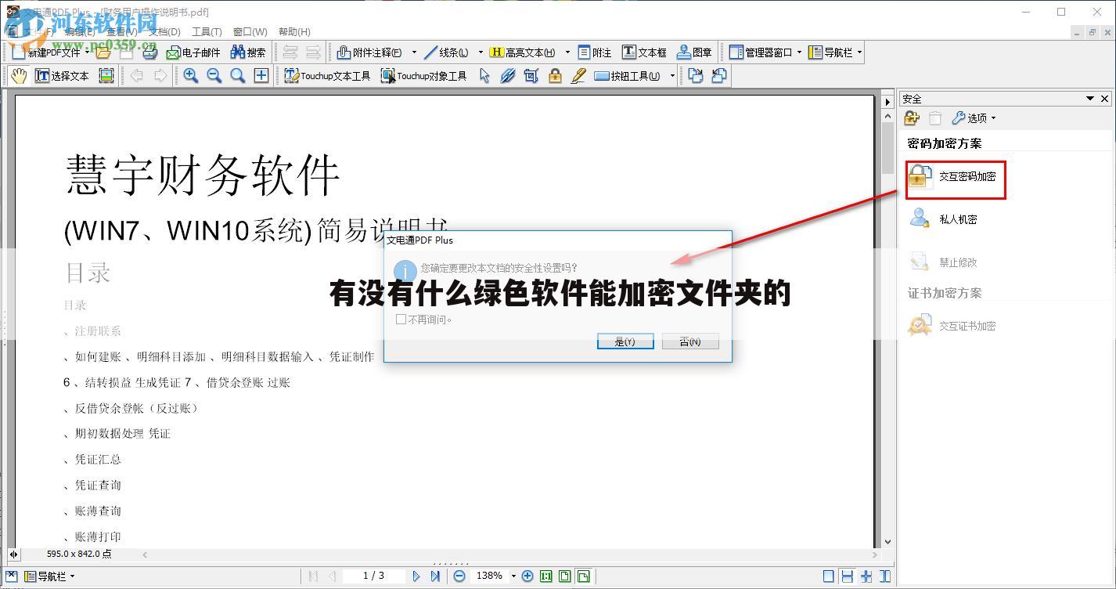
Task: Click the padlock security icon in toolbar
Action: point(555,76)
